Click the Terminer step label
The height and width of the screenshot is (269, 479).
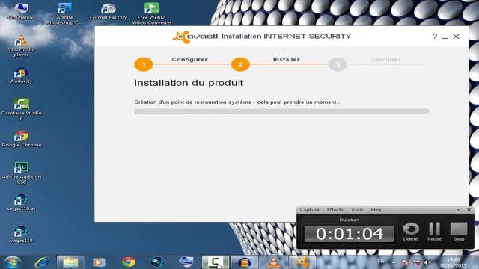[x=385, y=60]
